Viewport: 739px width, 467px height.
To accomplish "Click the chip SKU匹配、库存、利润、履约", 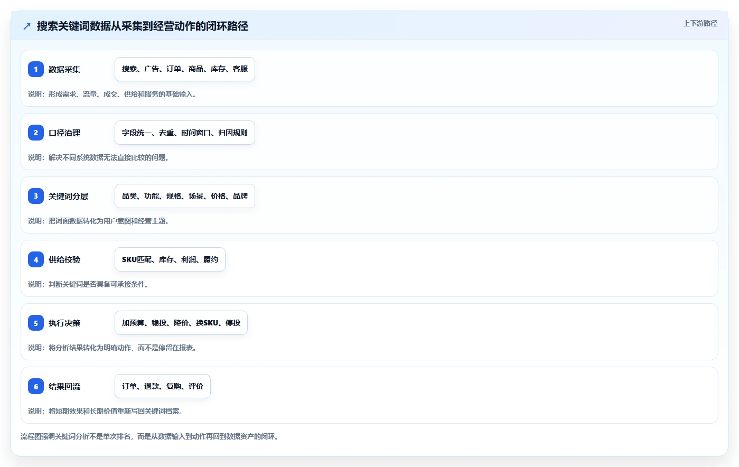I will pyautogui.click(x=170, y=259).
